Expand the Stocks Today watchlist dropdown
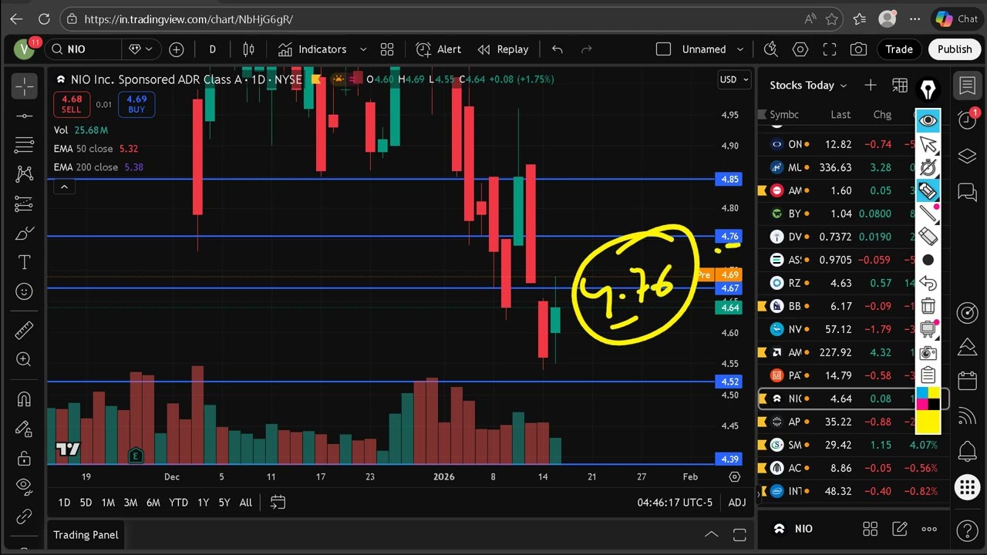This screenshot has width=987, height=555. [844, 86]
